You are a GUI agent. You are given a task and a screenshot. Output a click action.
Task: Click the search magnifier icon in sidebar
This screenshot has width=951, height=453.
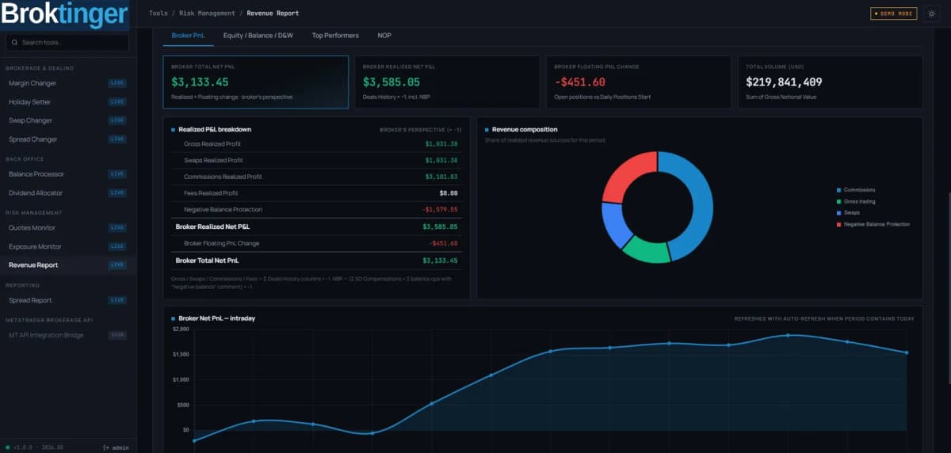tap(15, 42)
